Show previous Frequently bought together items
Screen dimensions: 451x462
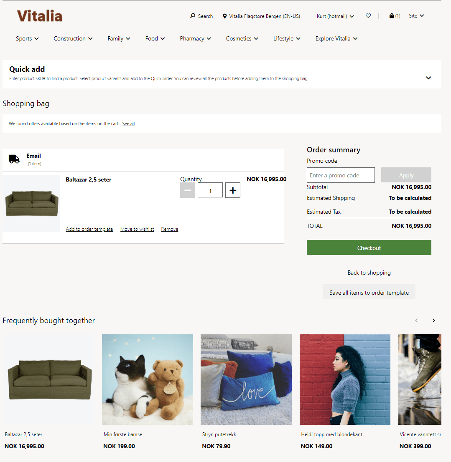416,320
